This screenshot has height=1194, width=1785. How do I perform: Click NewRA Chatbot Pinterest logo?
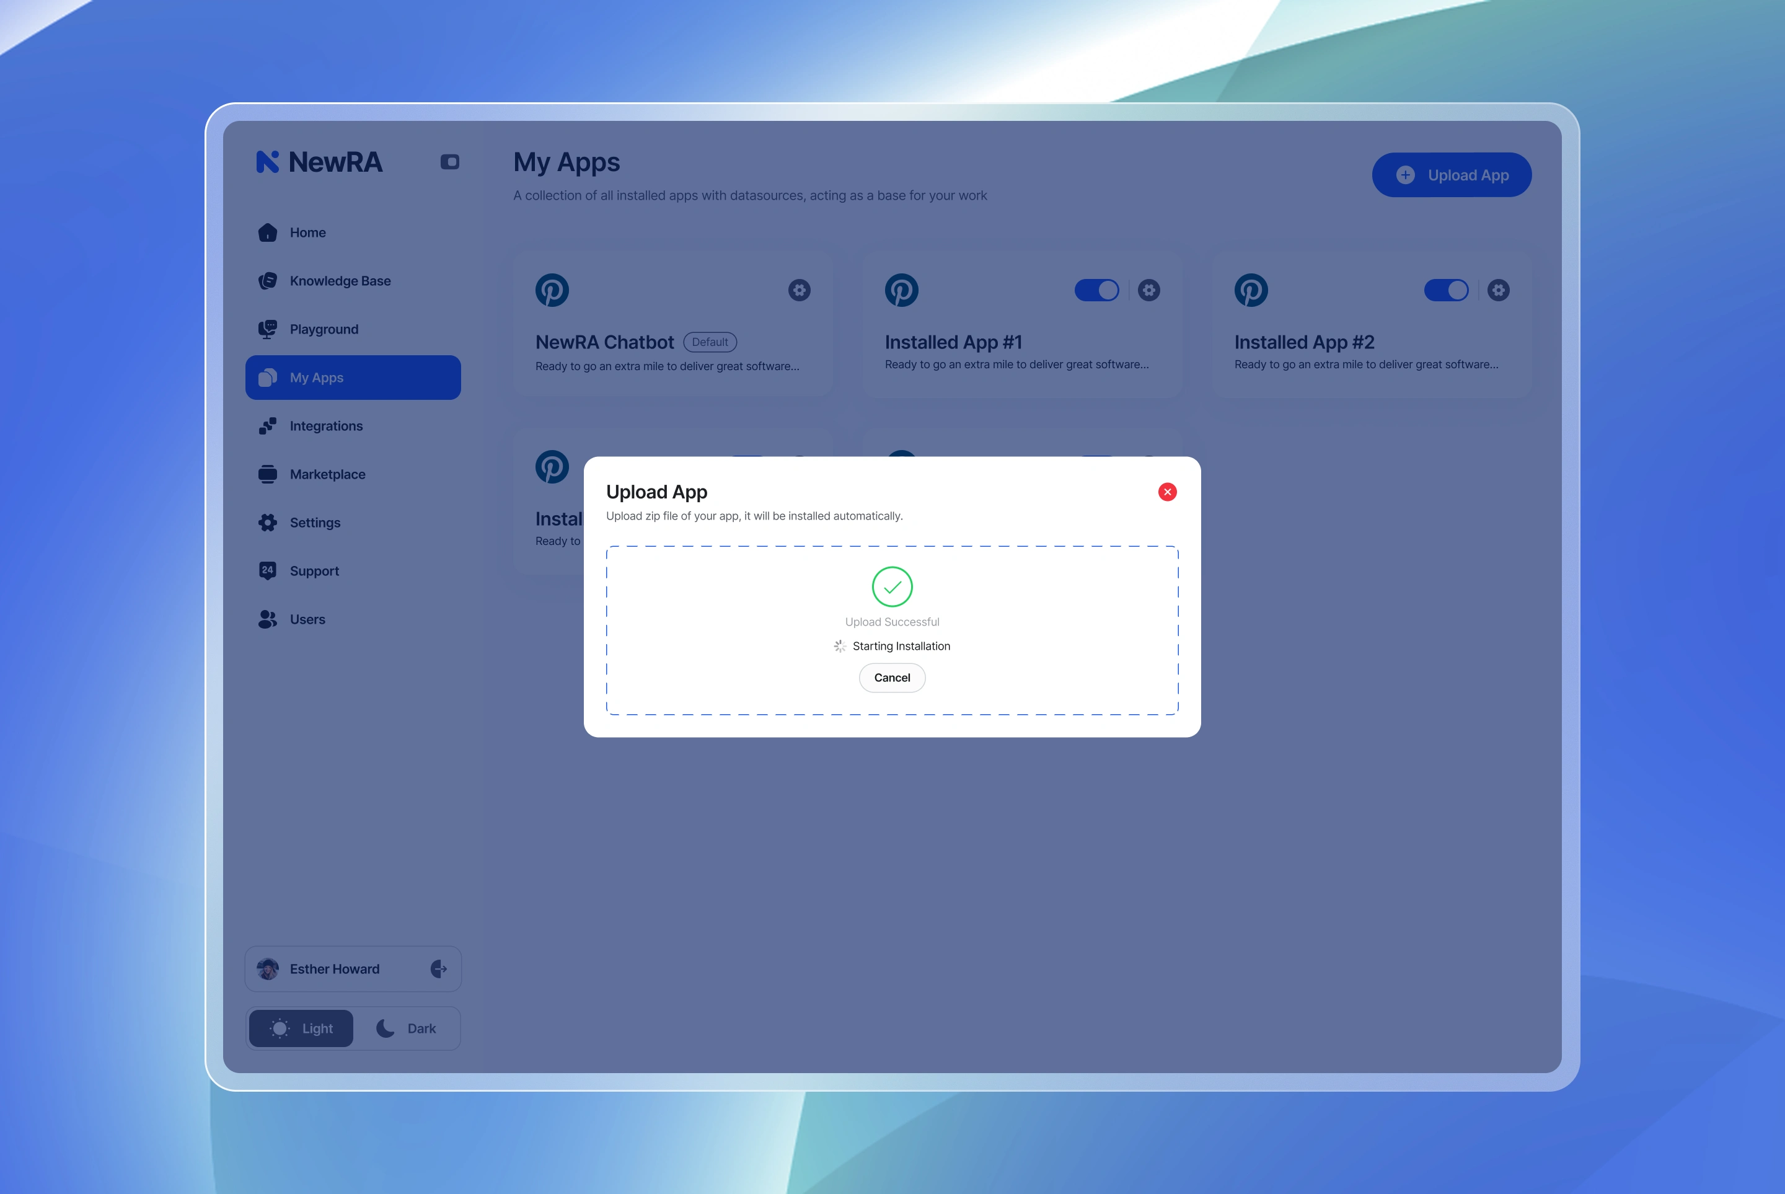pyautogui.click(x=552, y=290)
